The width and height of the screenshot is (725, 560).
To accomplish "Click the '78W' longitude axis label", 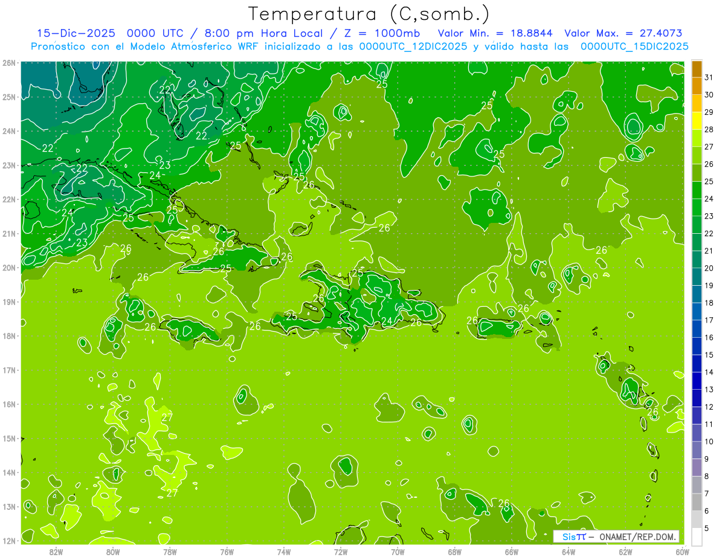I will (x=170, y=552).
